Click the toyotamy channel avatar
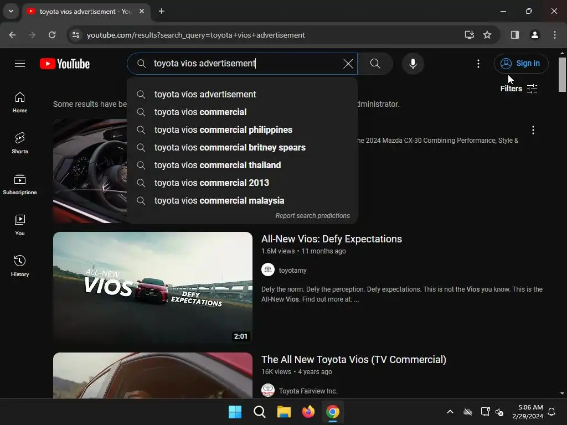The image size is (567, 425). tap(268, 269)
